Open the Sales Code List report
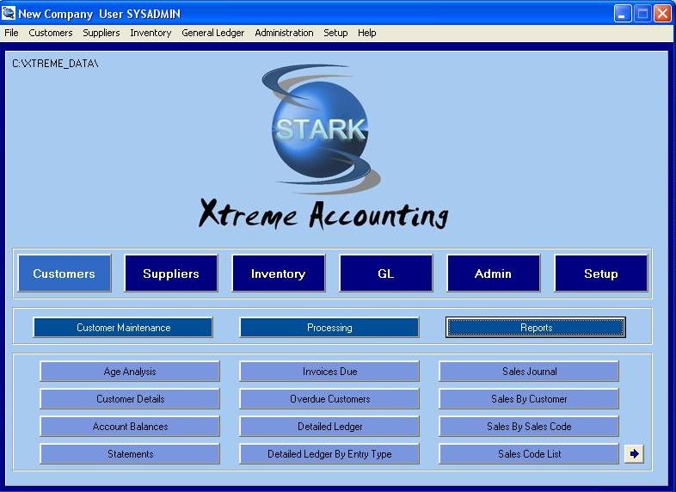 point(529,454)
